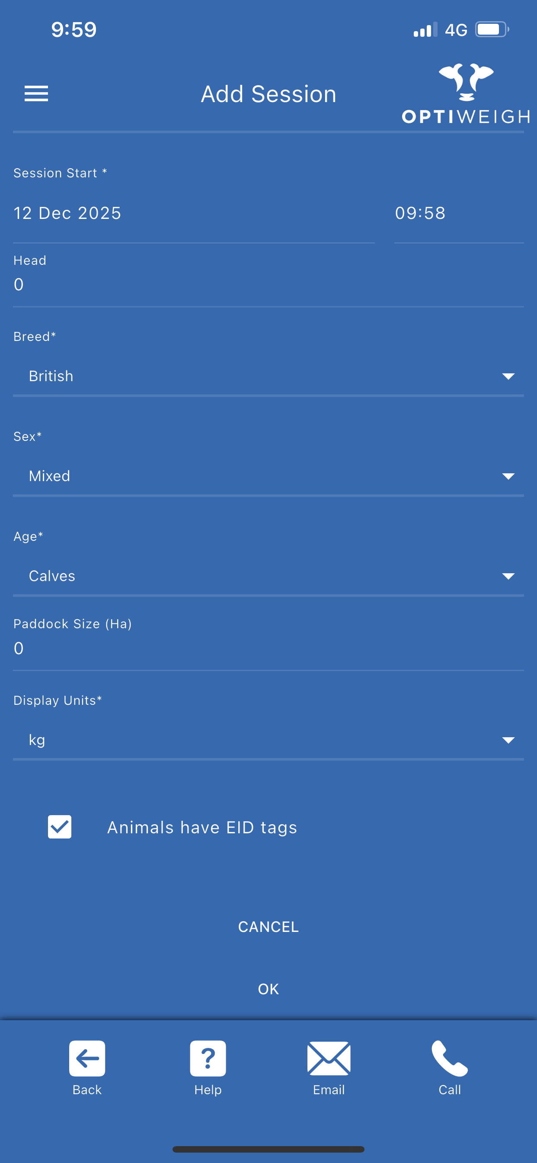Image resolution: width=537 pixels, height=1163 pixels.
Task: Tap the Back arrow icon
Action: [x=87, y=1058]
